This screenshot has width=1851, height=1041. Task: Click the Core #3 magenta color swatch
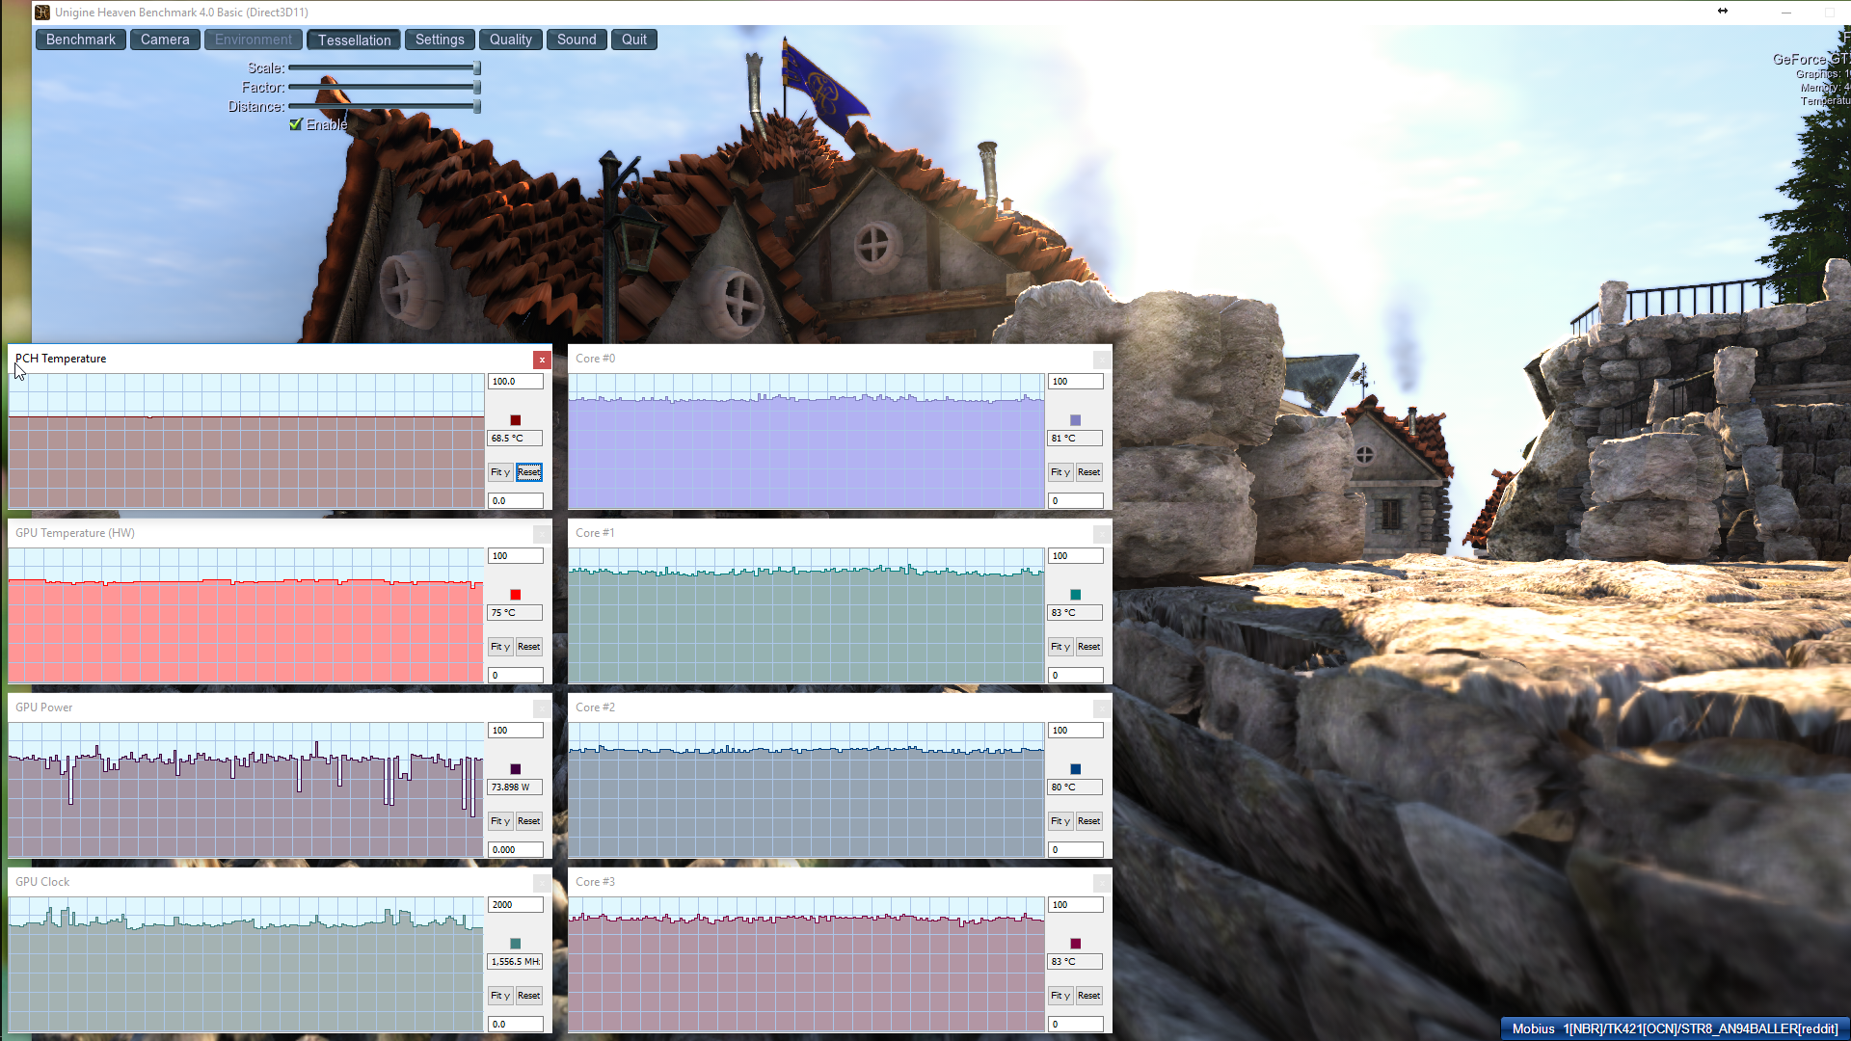(1076, 944)
